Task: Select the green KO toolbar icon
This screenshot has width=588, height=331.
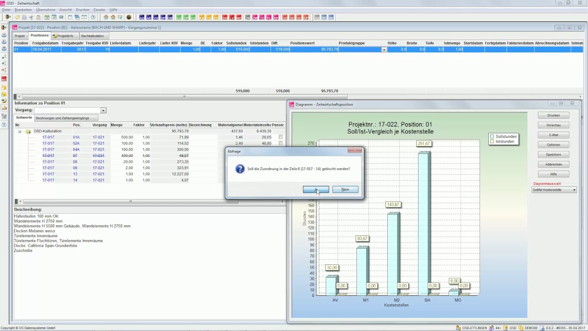Action: click(x=193, y=17)
